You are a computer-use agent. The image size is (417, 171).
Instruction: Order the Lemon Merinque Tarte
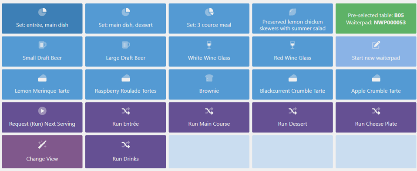[42, 84]
